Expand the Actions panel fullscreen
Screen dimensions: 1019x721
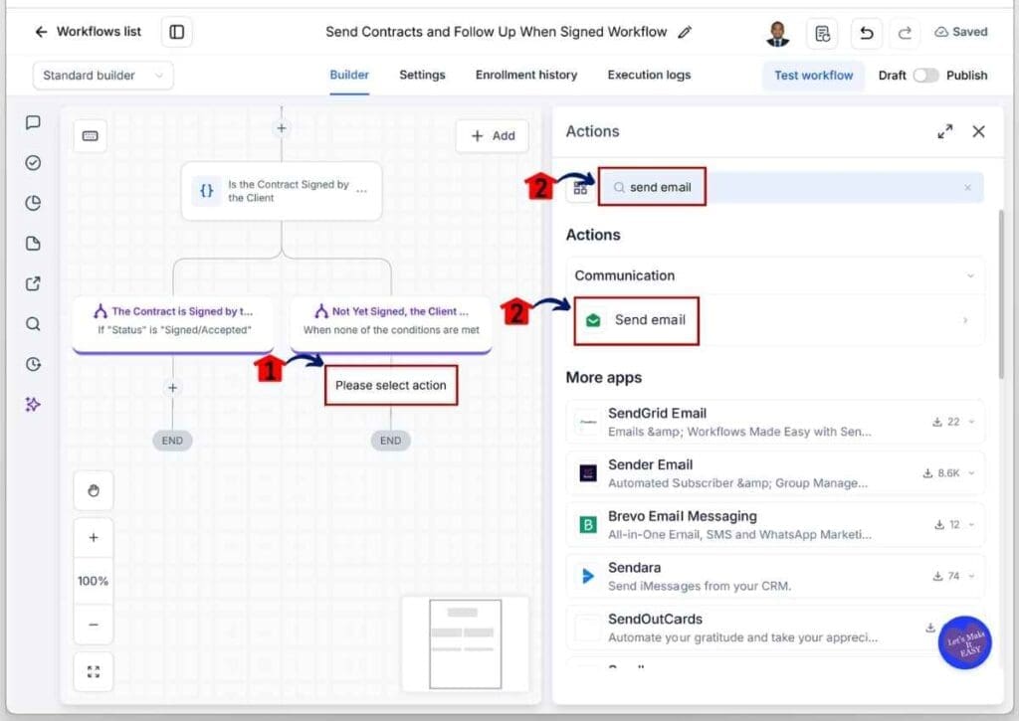945,131
